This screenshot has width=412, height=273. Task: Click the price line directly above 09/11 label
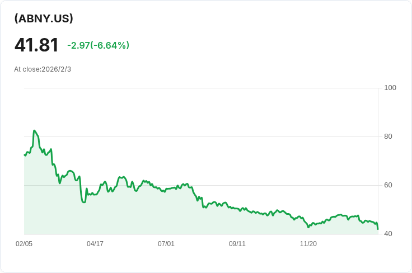click(x=237, y=209)
